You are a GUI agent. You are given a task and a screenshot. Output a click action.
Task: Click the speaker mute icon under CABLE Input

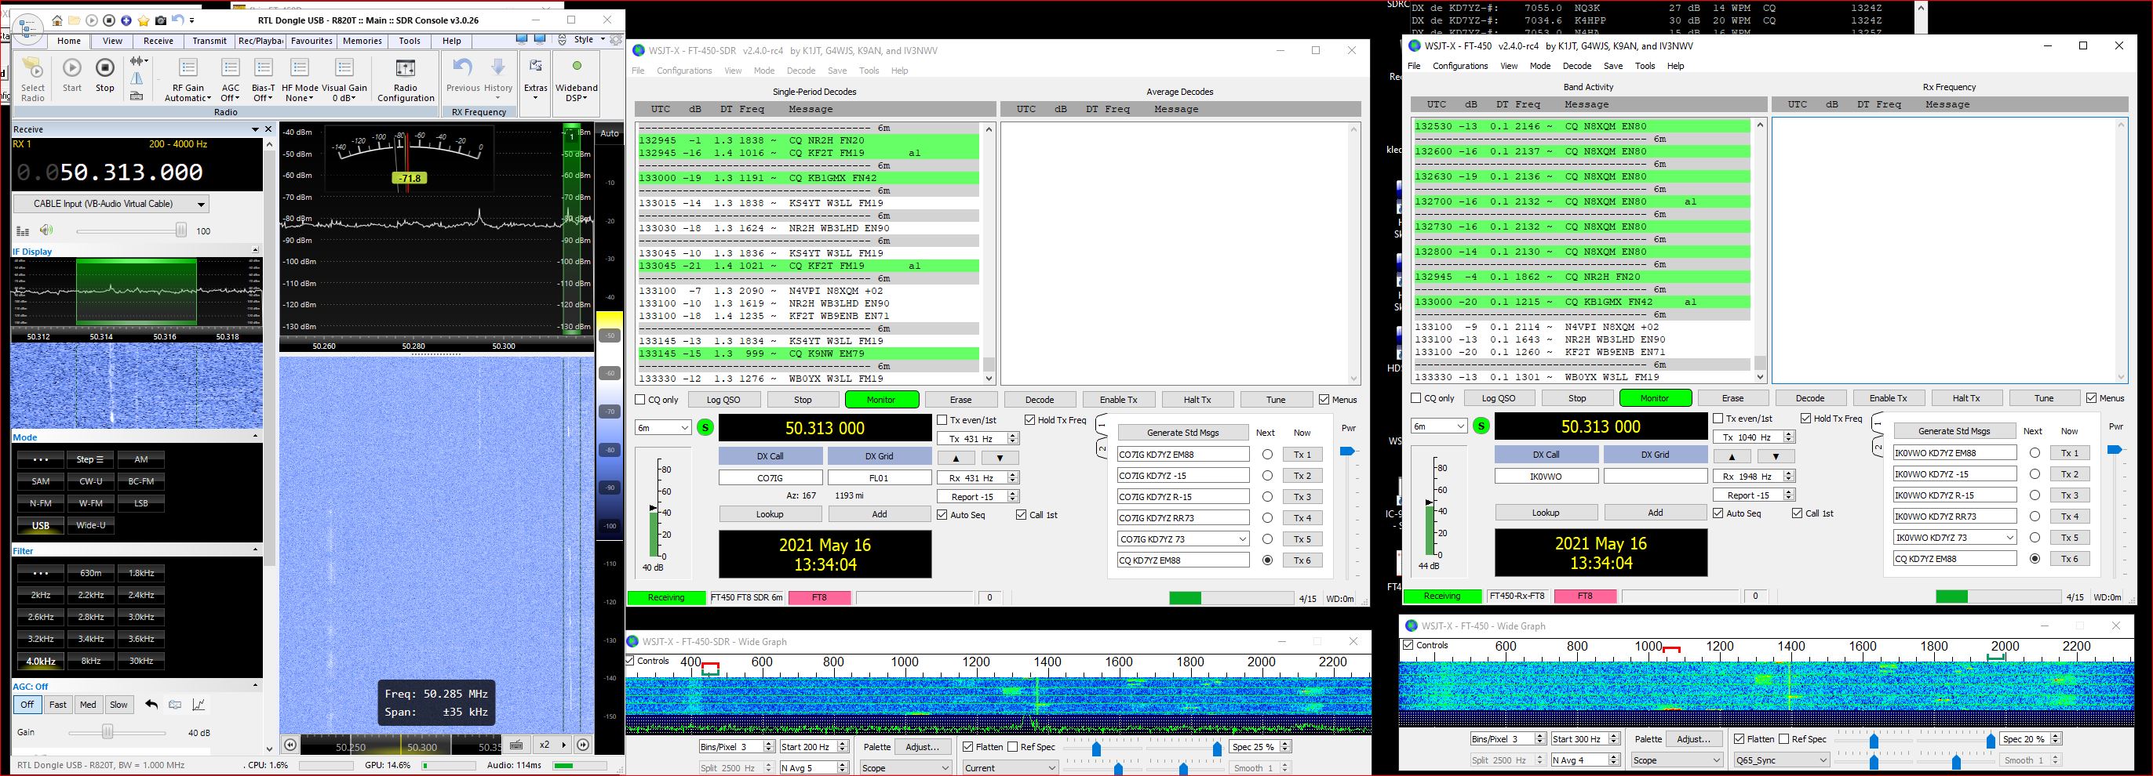[47, 230]
